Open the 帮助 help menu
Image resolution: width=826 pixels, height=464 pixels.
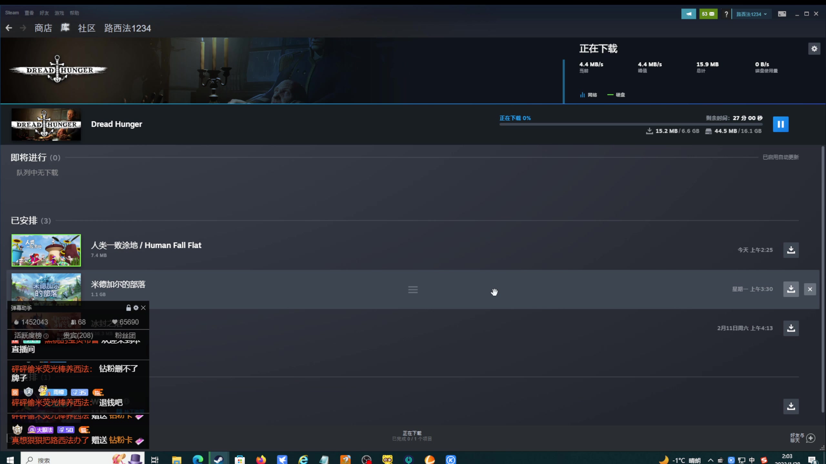pyautogui.click(x=74, y=13)
